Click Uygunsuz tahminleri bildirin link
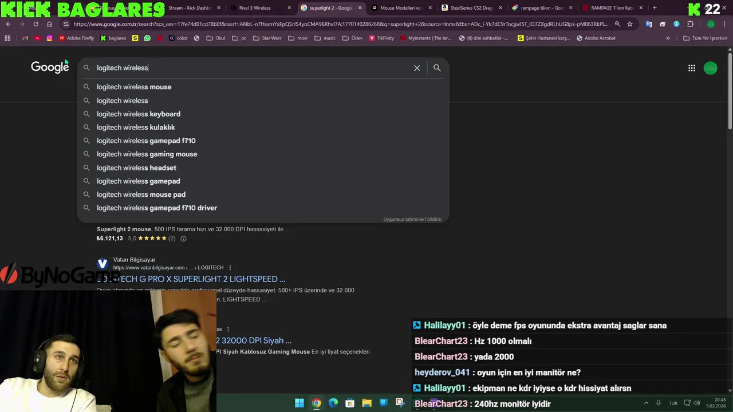Viewport: 733px width, 412px height. [412, 219]
